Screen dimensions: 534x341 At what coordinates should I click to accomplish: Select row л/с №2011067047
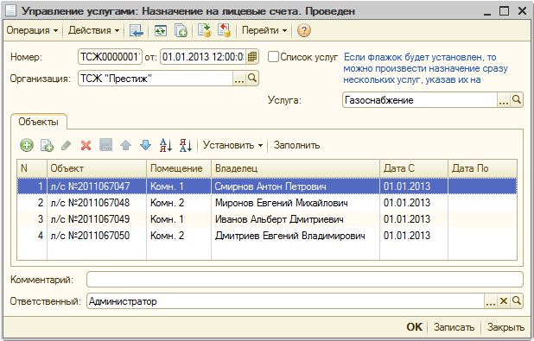(x=267, y=186)
